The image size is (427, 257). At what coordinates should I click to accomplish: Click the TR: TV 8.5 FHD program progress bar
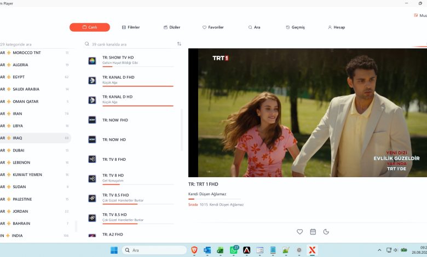tap(138, 204)
